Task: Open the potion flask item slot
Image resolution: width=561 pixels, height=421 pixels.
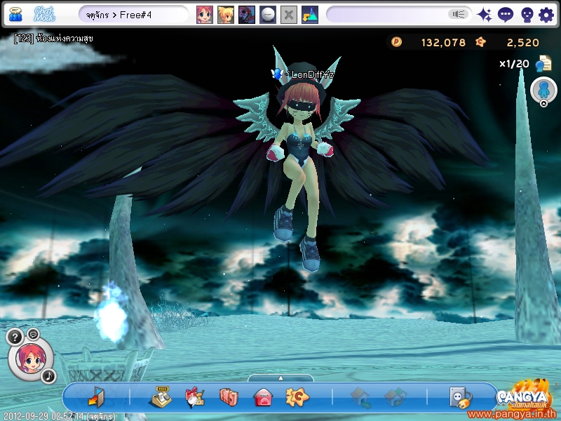Action: click(x=310, y=15)
